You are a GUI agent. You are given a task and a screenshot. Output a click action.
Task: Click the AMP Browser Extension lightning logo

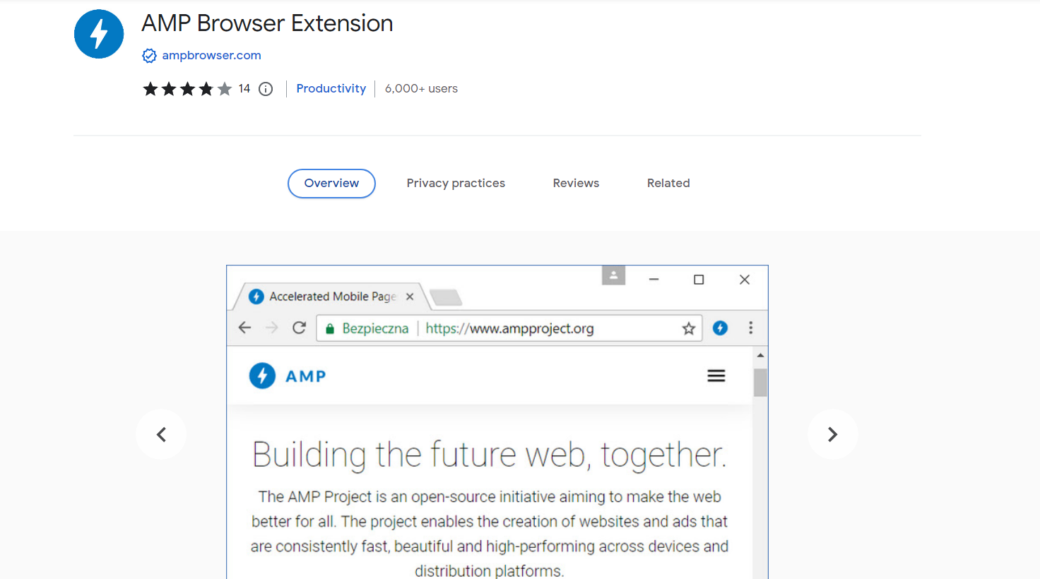[99, 34]
